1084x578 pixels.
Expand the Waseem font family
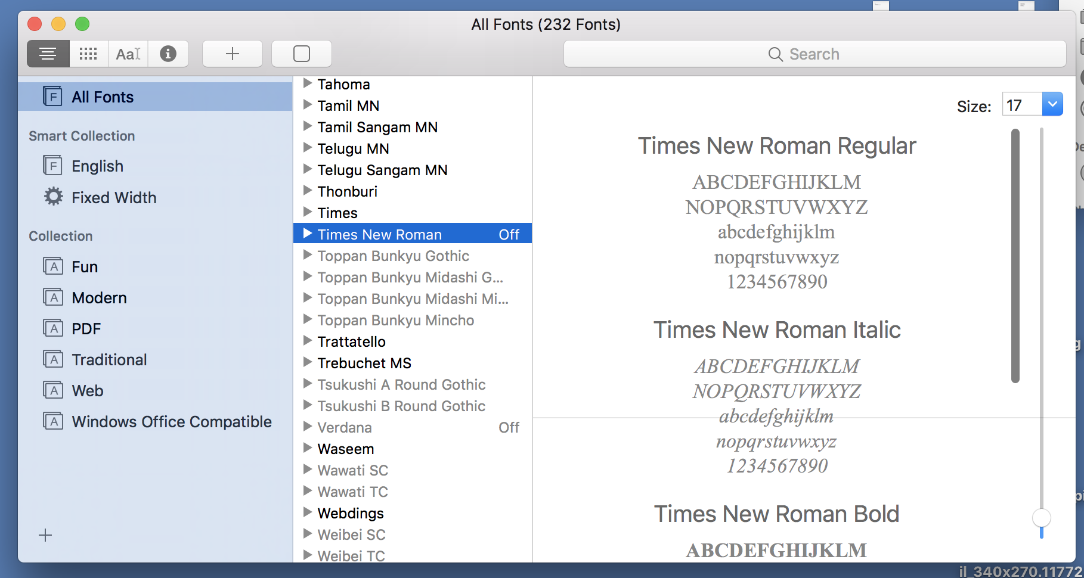(308, 448)
